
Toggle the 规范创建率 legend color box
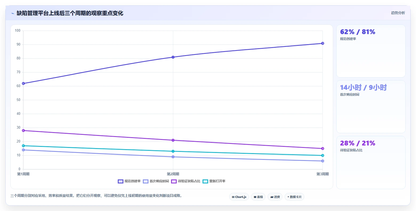point(120,181)
